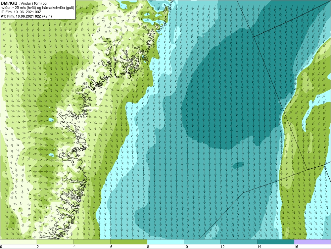Image resolution: width=331 pixels, height=249 pixels.
Task: Click the 14–16 m/s dark teal legend swatch
Action: tap(276, 242)
